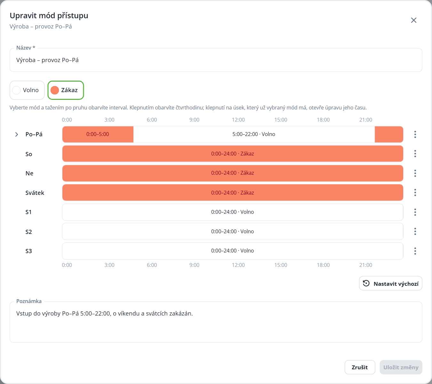Open the Ne row options menu
432x384 pixels.
coord(415,173)
